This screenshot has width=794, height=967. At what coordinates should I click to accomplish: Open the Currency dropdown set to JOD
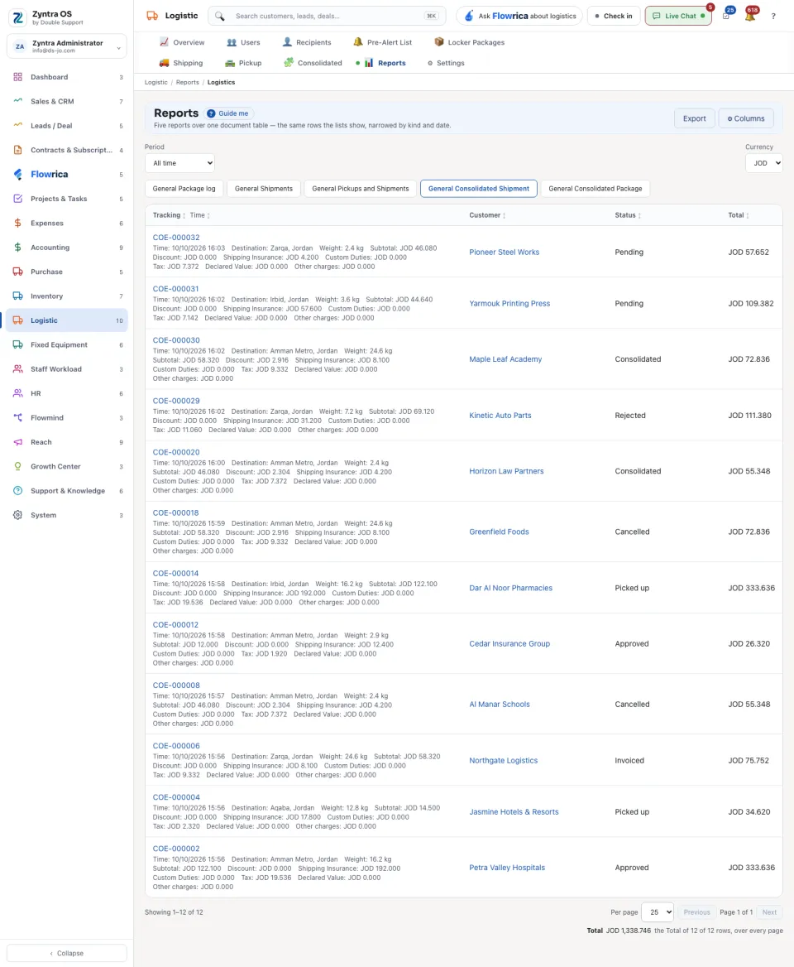pyautogui.click(x=764, y=163)
